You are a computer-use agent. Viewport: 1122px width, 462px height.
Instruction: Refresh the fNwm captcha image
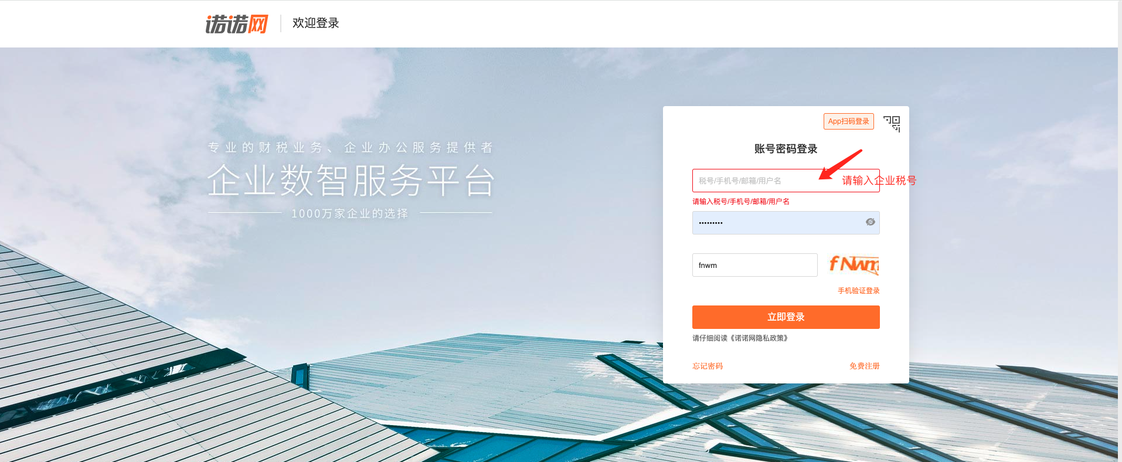click(x=854, y=264)
